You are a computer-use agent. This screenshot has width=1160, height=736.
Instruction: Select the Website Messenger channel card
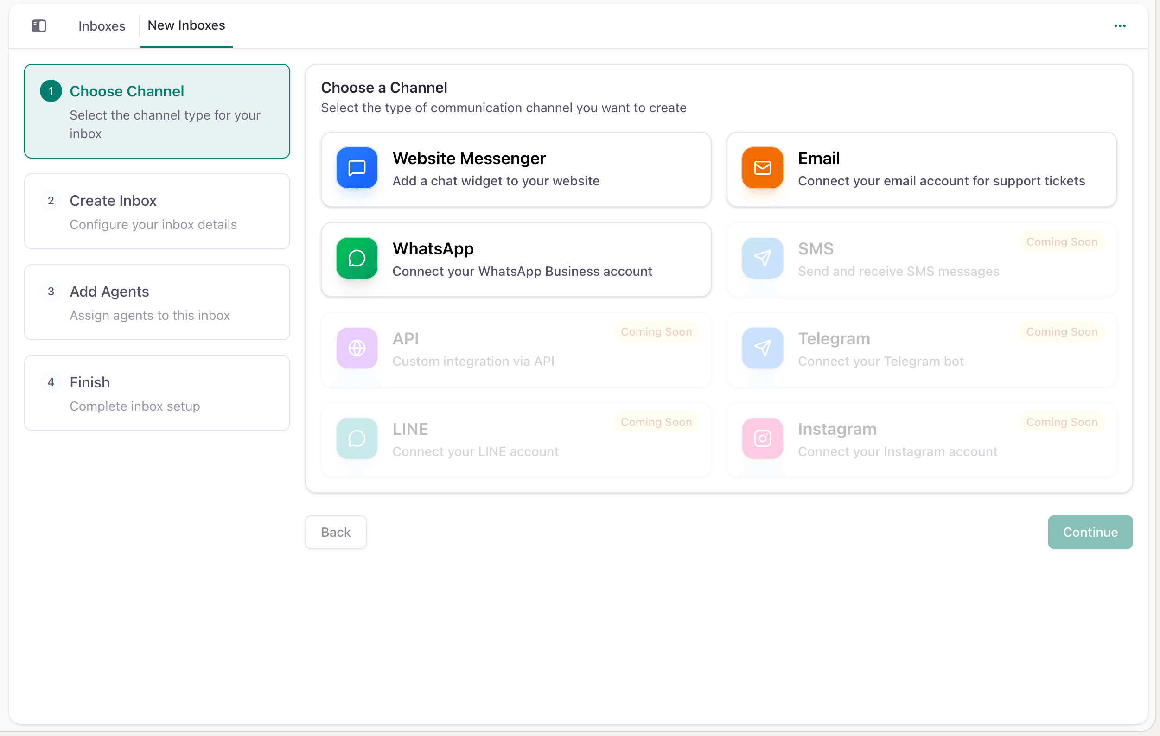coord(516,170)
